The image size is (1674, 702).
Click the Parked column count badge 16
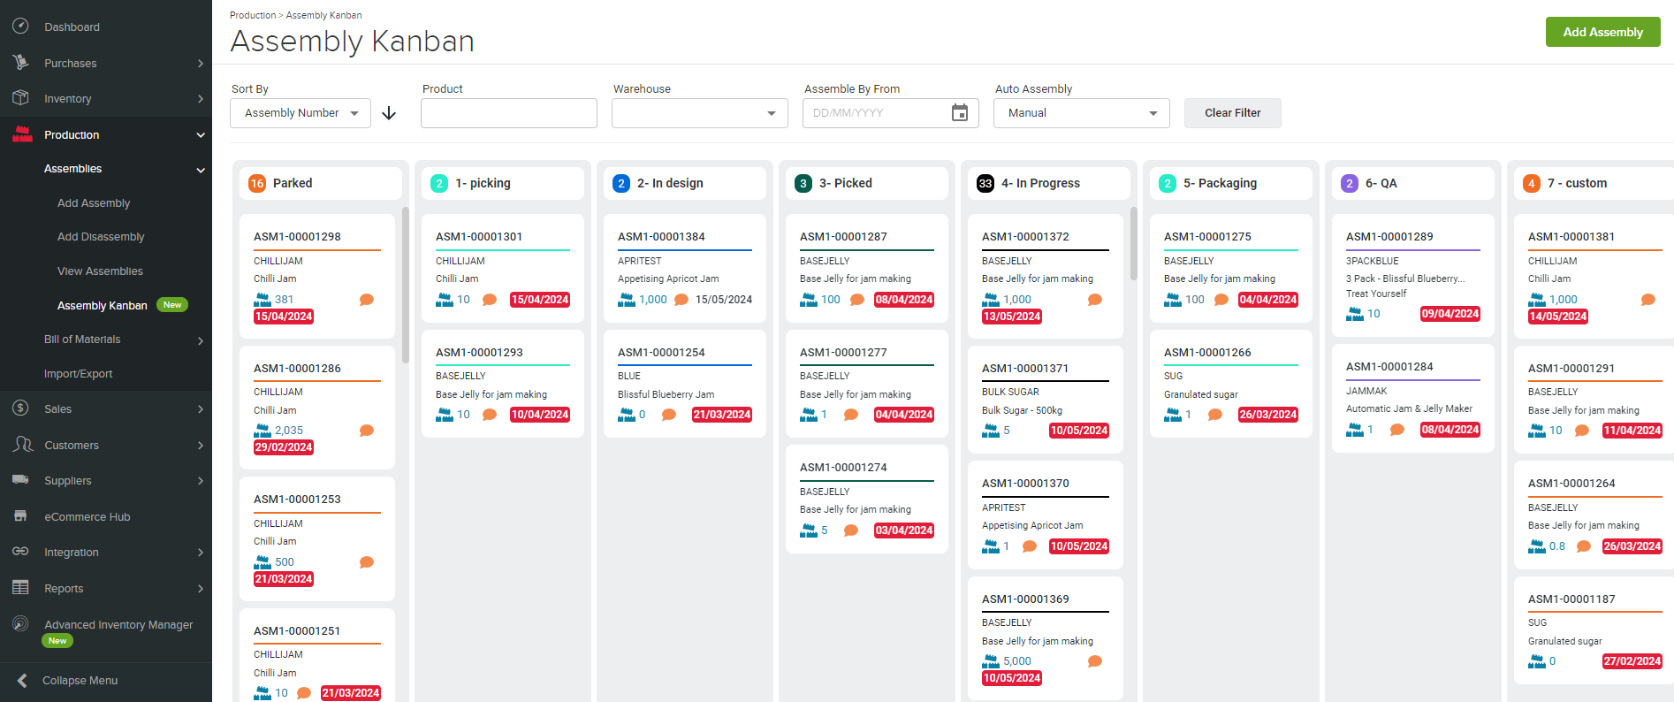tap(257, 183)
